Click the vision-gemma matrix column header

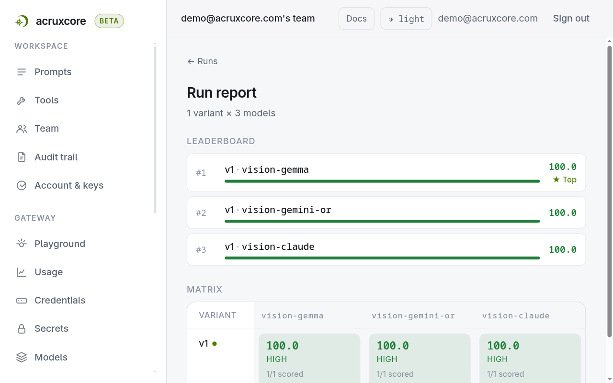tap(293, 316)
